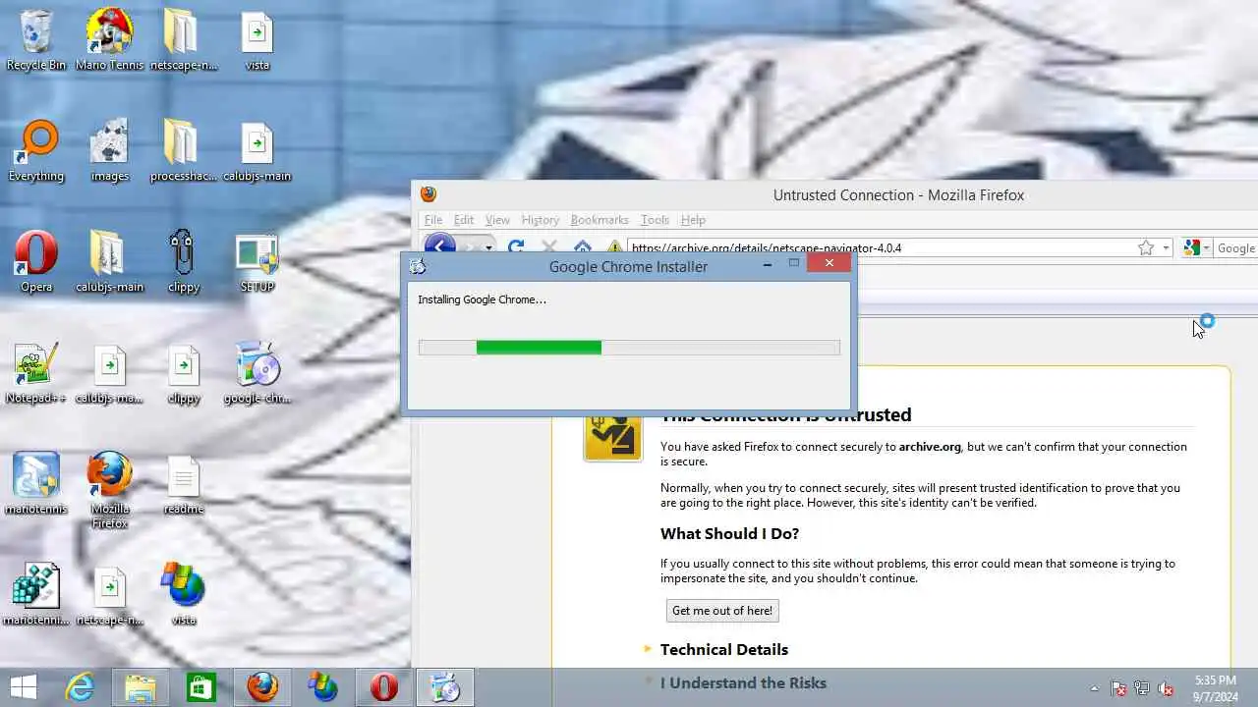Click the untrusted warning icon beside the URL

pos(614,247)
